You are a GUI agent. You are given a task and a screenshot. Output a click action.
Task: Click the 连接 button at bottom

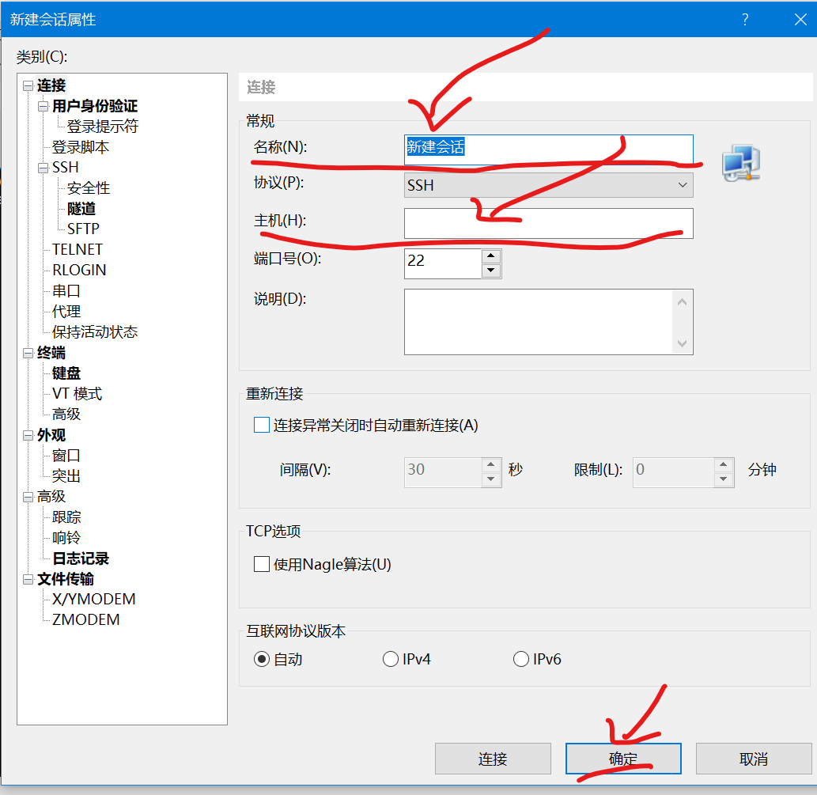[x=493, y=759]
